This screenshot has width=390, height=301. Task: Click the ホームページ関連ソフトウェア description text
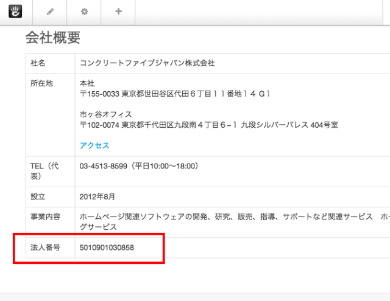235,222
